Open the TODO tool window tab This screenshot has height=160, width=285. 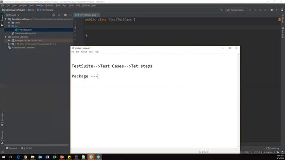point(27,148)
